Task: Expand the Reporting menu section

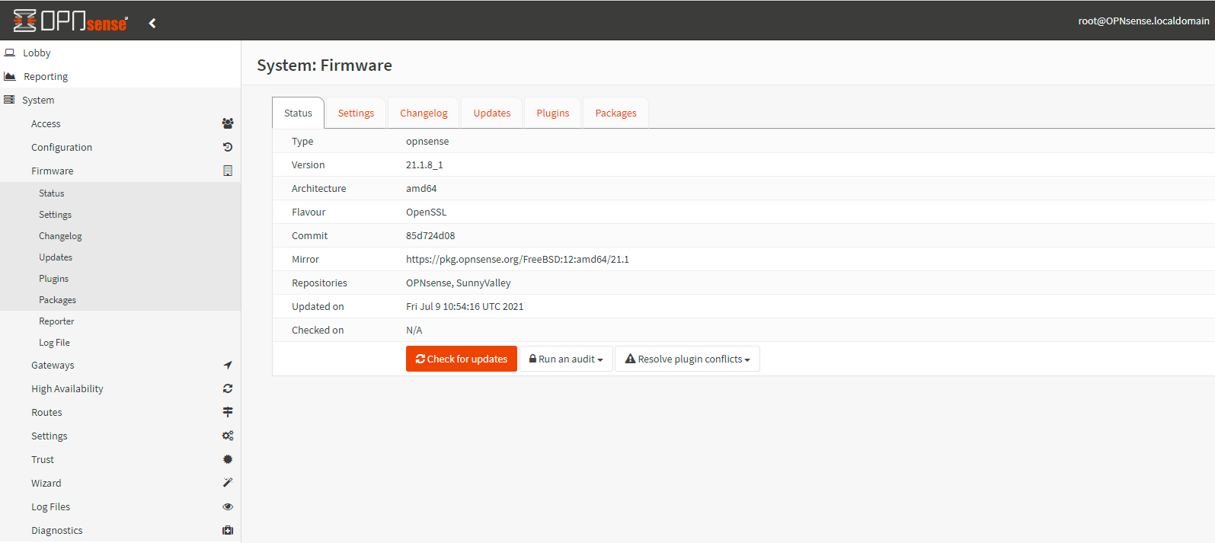Action: 120,76
